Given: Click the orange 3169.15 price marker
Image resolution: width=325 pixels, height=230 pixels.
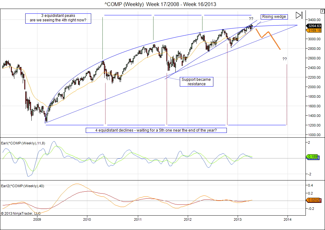Looking at the screenshot, I should 314,30.
